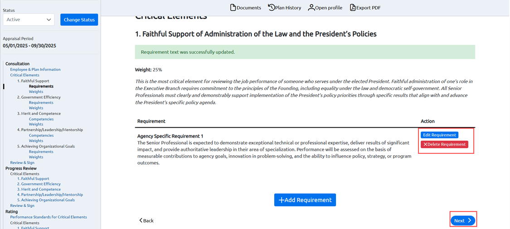Screen dimensions: 510x229
Task: Select Review & Sign under Progress Review
Action: [x=22, y=205]
